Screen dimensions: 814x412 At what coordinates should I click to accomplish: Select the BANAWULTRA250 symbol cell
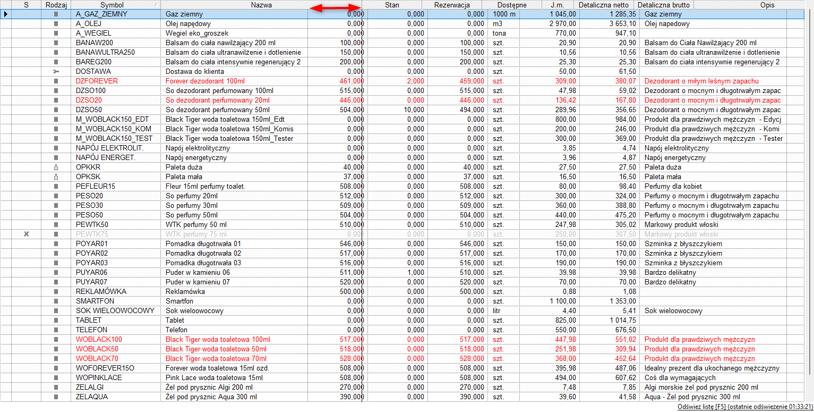[x=116, y=52]
